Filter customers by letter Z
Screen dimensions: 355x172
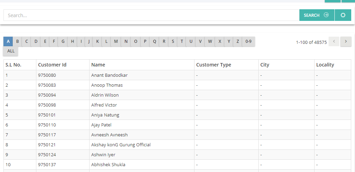237,41
